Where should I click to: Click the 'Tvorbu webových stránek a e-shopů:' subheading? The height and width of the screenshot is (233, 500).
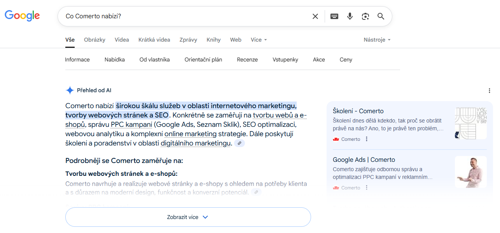pyautogui.click(x=121, y=173)
